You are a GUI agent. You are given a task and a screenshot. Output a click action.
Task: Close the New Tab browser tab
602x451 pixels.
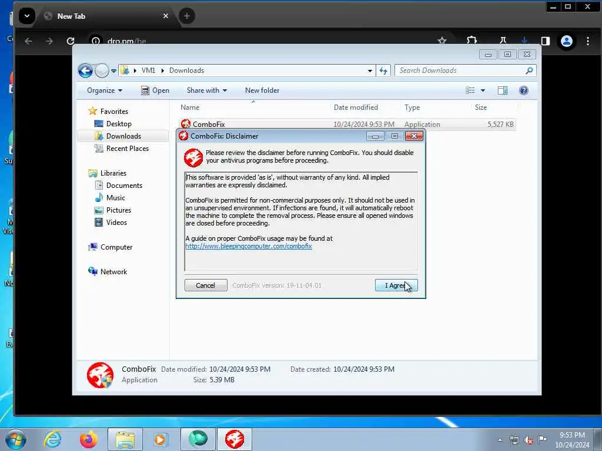(165, 16)
